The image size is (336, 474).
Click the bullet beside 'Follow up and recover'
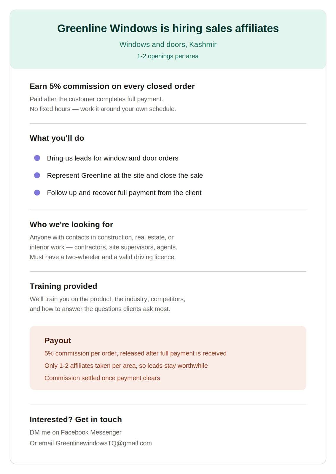point(37,193)
